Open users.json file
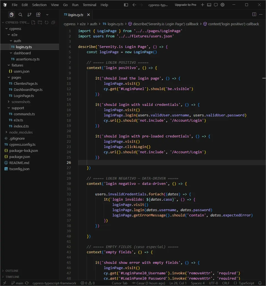 [30, 71]
